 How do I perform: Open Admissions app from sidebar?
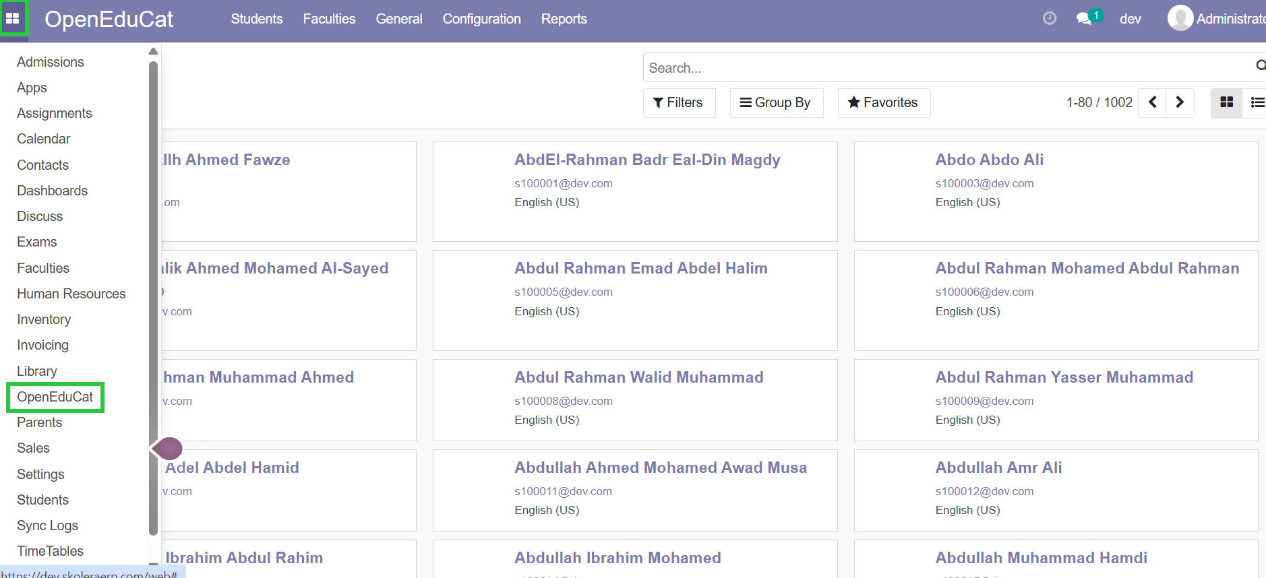click(51, 62)
